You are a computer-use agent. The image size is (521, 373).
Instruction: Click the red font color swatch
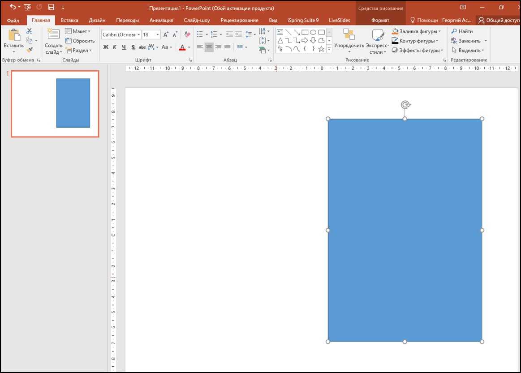pos(182,47)
